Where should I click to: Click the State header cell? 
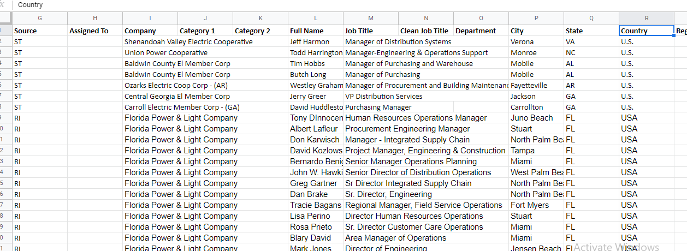591,31
